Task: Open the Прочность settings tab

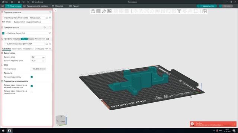Action: pos(17,49)
